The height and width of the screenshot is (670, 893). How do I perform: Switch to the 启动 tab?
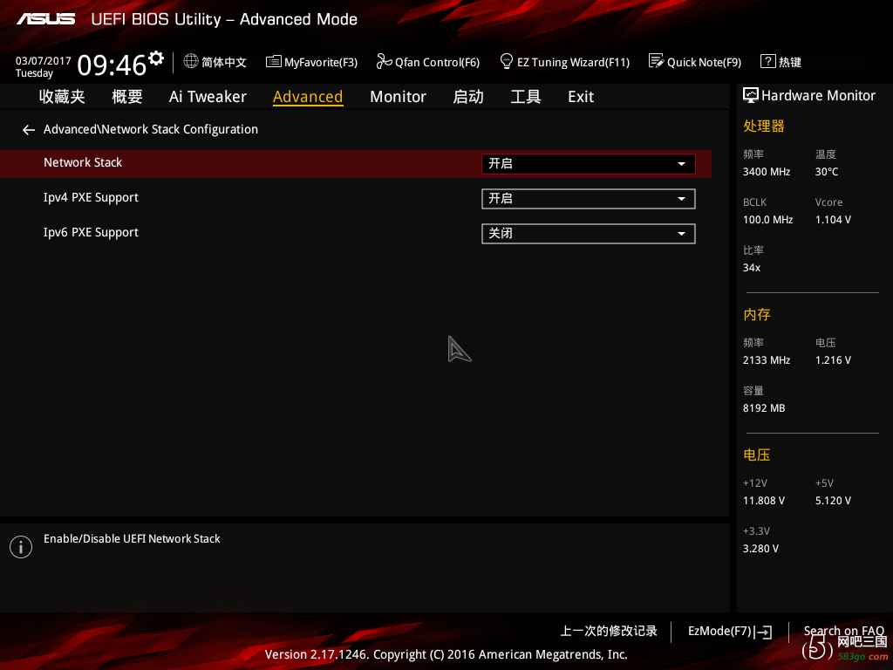(468, 97)
